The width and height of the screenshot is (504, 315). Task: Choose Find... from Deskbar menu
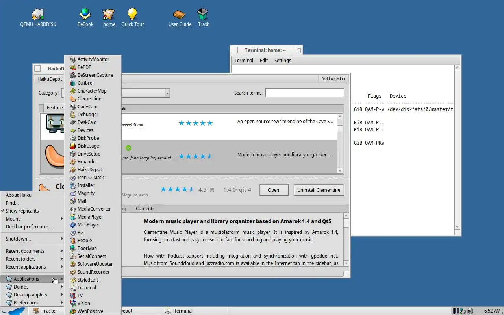[32, 203]
